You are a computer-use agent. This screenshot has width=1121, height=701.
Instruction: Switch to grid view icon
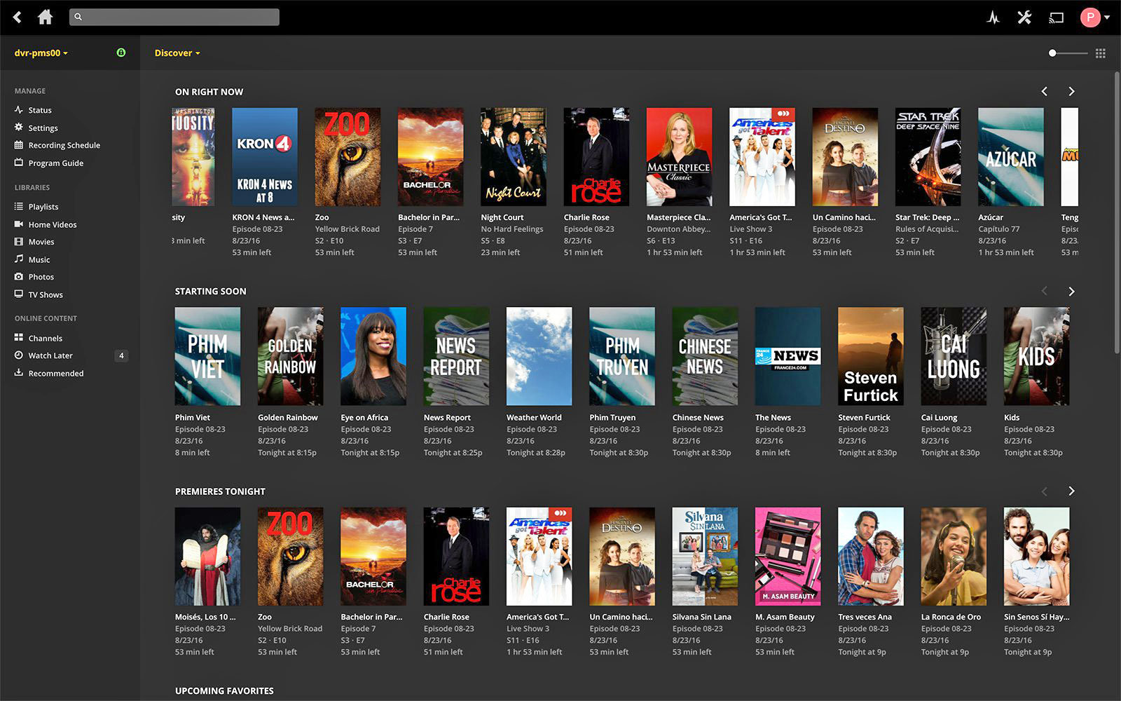tap(1101, 53)
